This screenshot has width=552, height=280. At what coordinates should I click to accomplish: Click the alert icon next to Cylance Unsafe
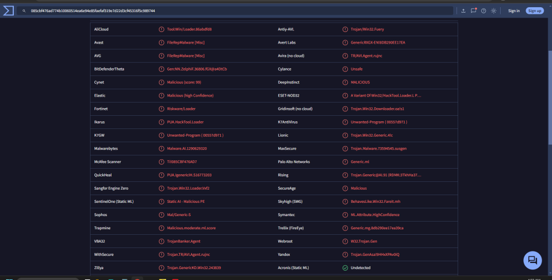(345, 69)
